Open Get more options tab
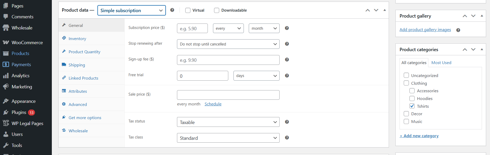 (91, 118)
